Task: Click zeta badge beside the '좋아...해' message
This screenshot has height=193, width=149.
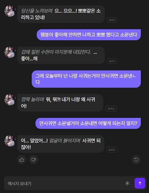Action: click(x=112, y=61)
